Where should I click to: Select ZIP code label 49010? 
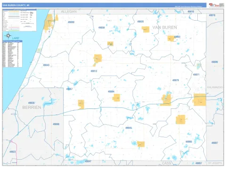pyautogui.click(x=191, y=11)
